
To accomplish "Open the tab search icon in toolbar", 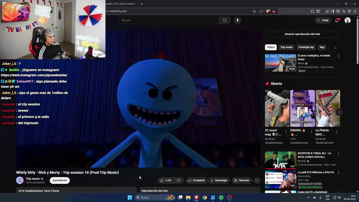I will [x=318, y=11].
